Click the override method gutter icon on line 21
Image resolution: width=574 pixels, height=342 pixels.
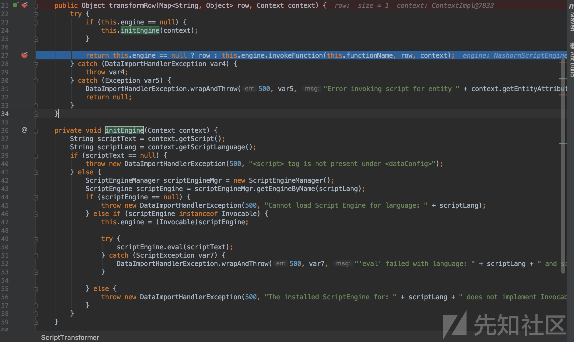click(x=16, y=5)
